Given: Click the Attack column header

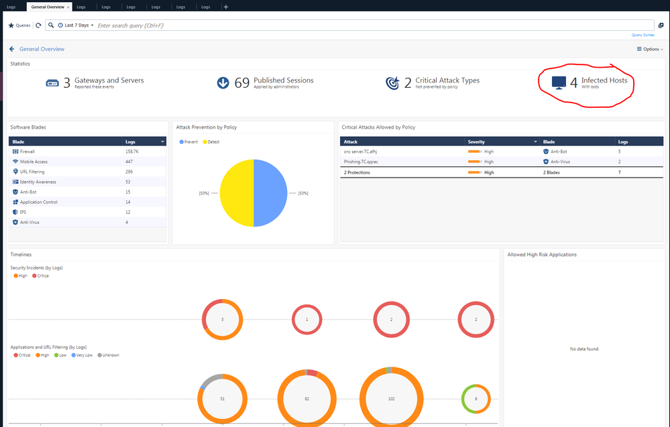Looking at the screenshot, I should [x=402, y=141].
